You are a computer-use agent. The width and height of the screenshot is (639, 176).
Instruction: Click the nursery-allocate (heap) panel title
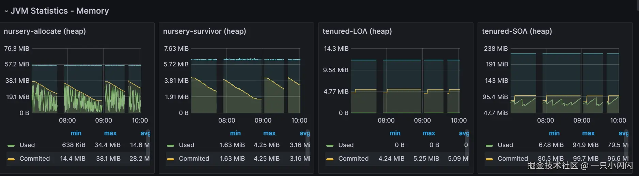45,31
